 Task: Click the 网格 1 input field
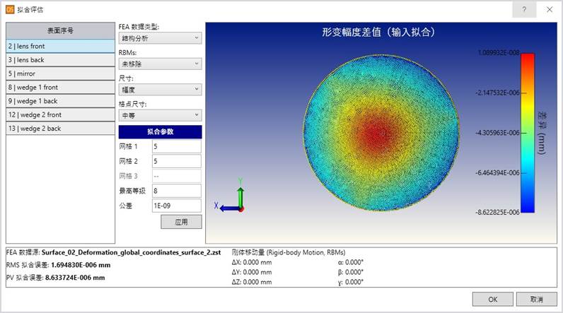[177, 146]
